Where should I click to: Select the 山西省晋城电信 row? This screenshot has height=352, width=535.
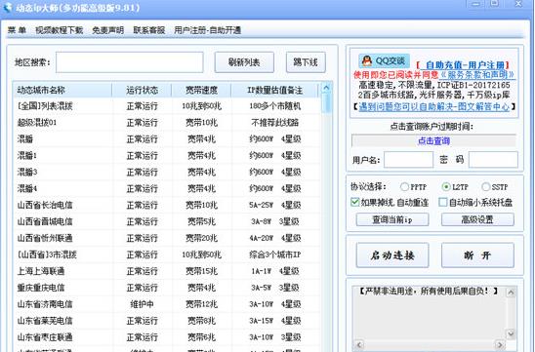[x=167, y=221]
